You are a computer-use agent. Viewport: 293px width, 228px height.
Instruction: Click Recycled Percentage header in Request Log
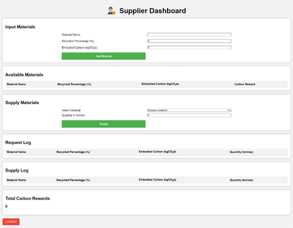(x=73, y=152)
